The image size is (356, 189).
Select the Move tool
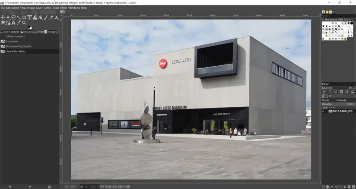point(3,17)
